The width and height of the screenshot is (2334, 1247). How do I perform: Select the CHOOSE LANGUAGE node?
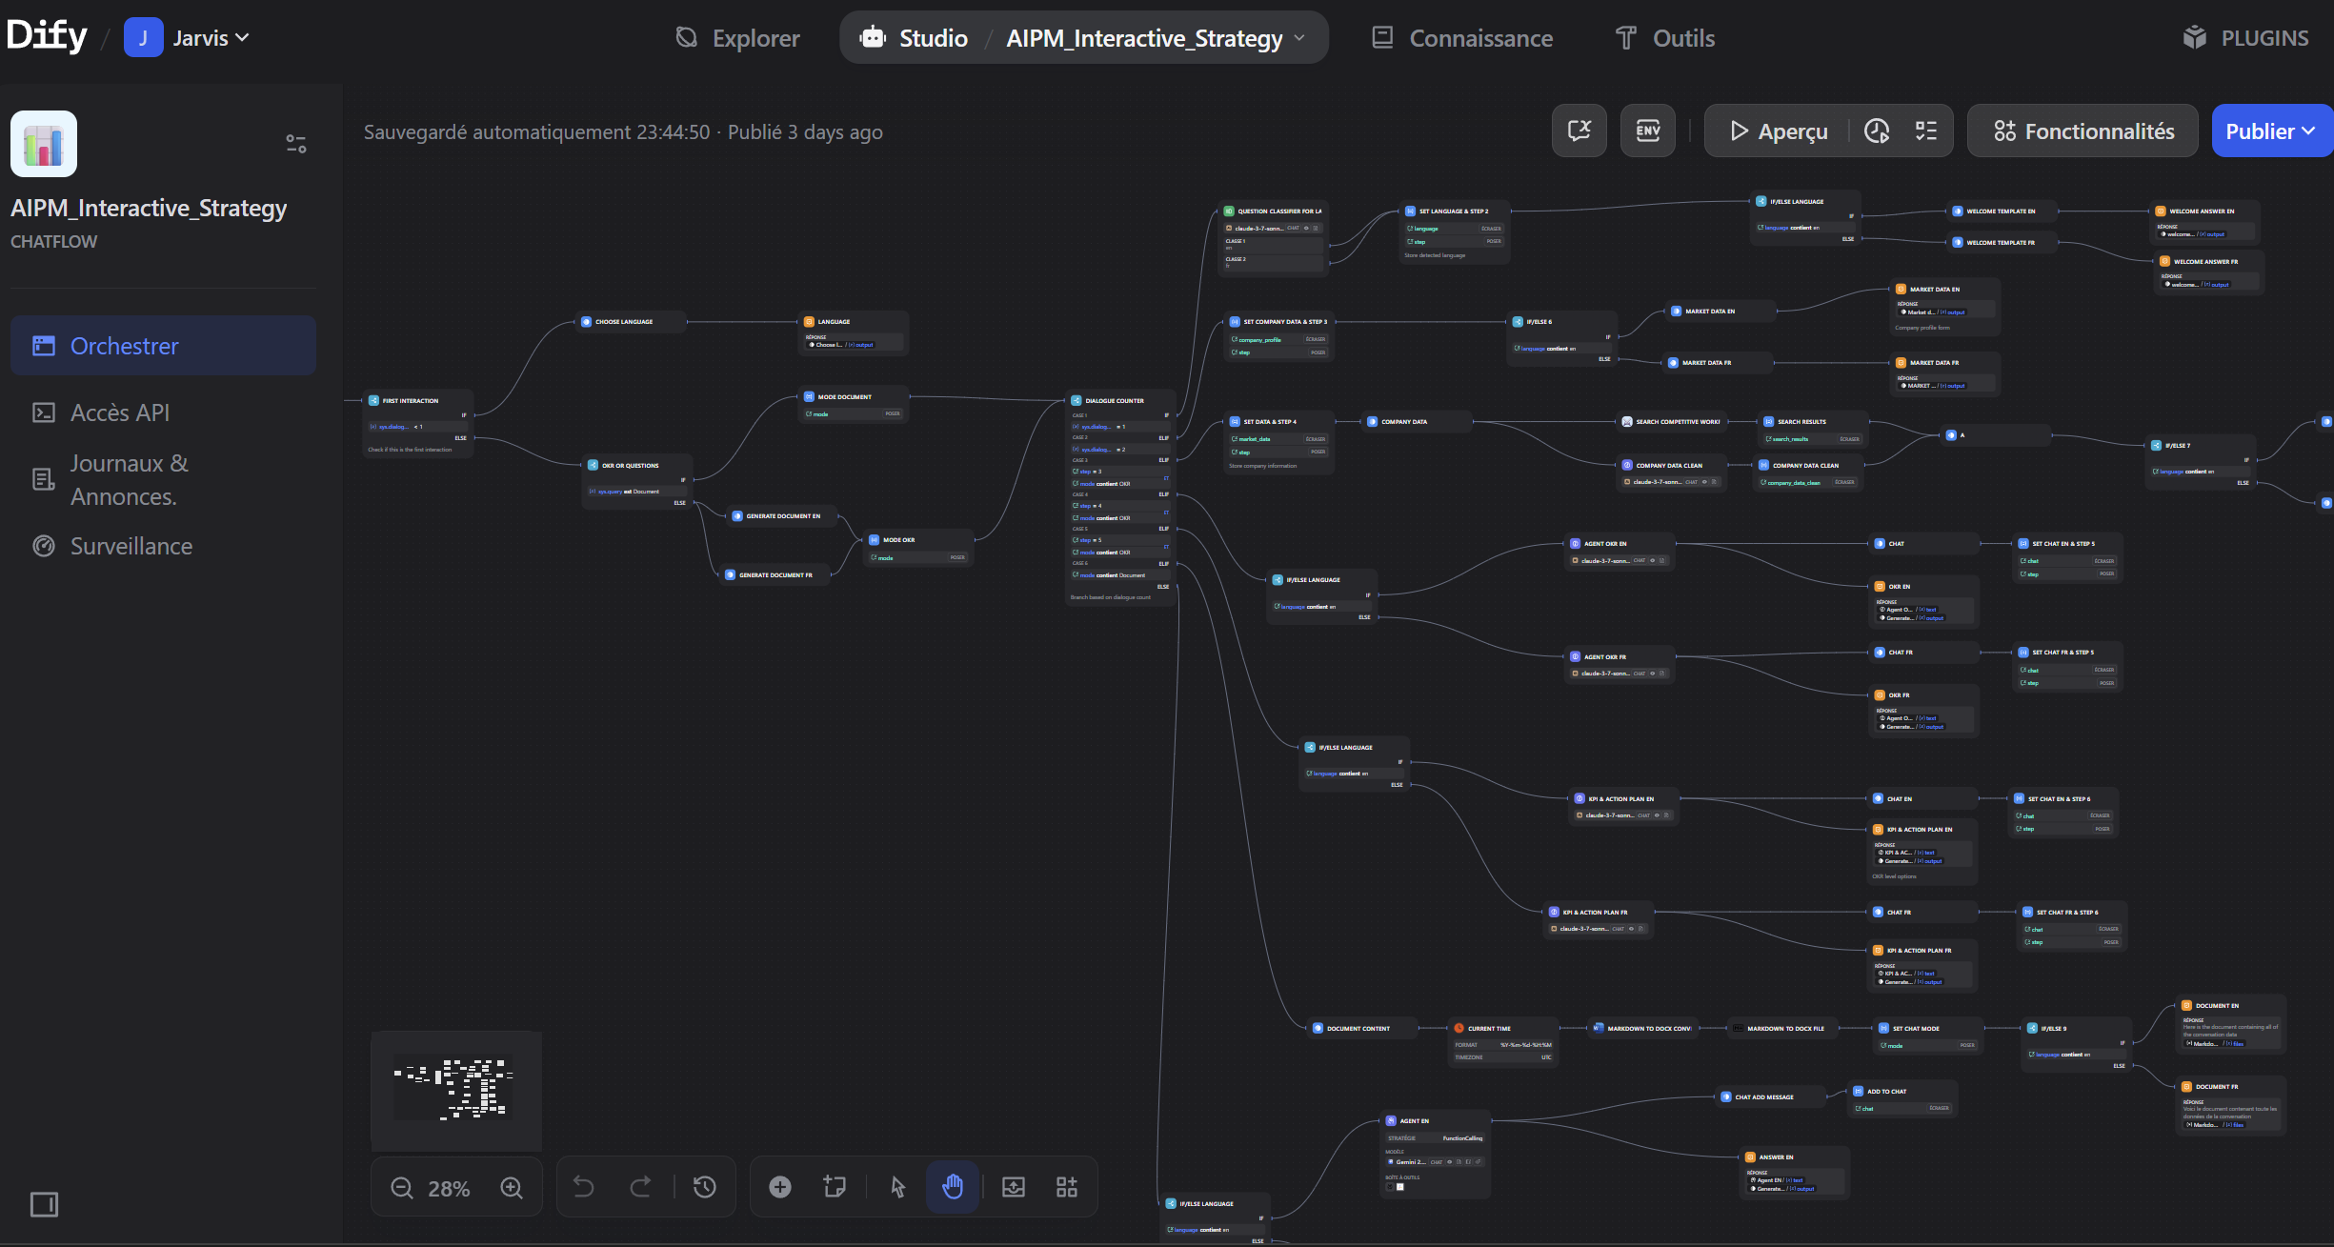[x=632, y=322]
